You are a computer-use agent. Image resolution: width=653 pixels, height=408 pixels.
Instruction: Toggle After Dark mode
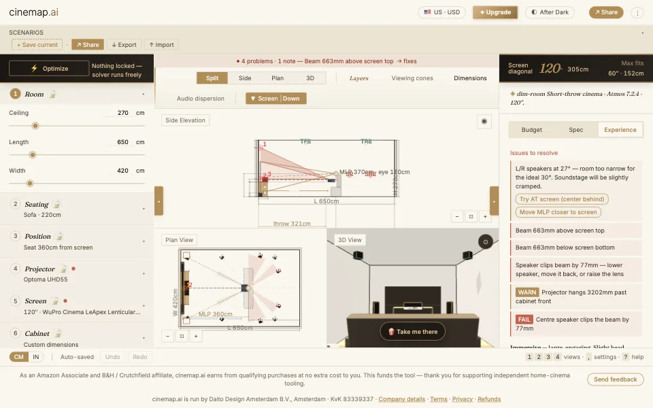(x=550, y=12)
